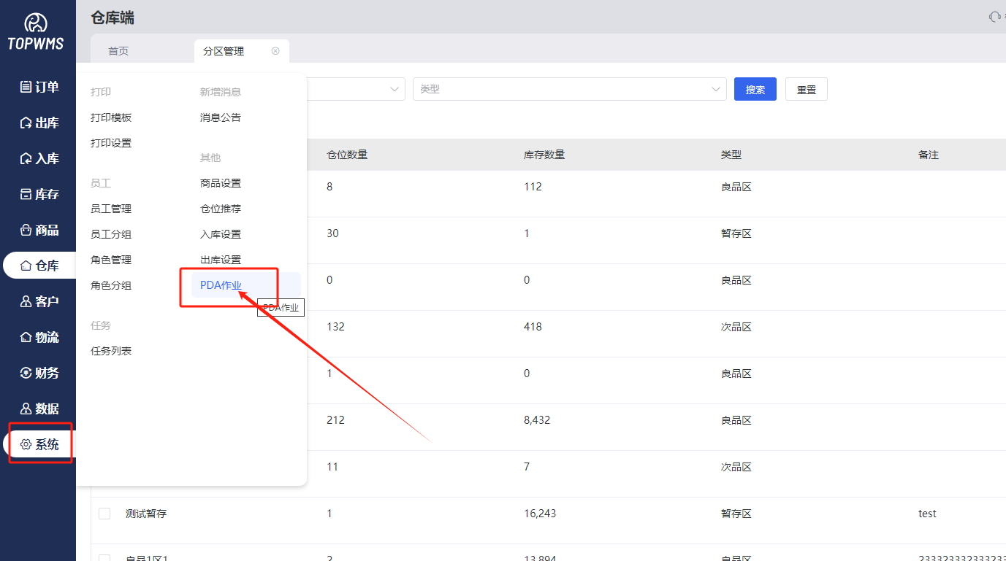
Task: Tick the checkbox for the 测试暂存 row
Action: [x=104, y=514]
